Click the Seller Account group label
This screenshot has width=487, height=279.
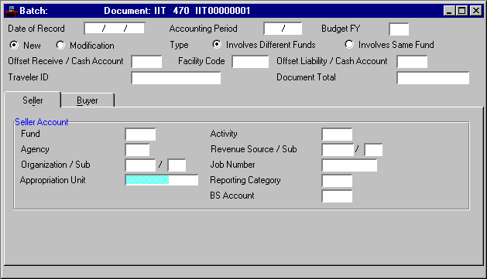click(x=41, y=122)
